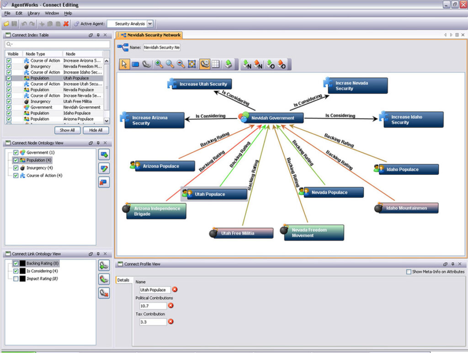The height and width of the screenshot is (353, 468).
Task: Check Impact Rating link checkbox
Action: [x=16, y=278]
